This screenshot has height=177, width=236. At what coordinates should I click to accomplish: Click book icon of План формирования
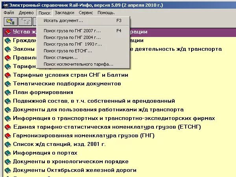[x=8, y=92]
